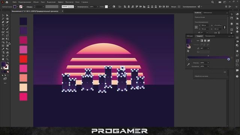Open the Comments speech bubble icon
Screen dimensions: 240x135
click(x=237, y=70)
